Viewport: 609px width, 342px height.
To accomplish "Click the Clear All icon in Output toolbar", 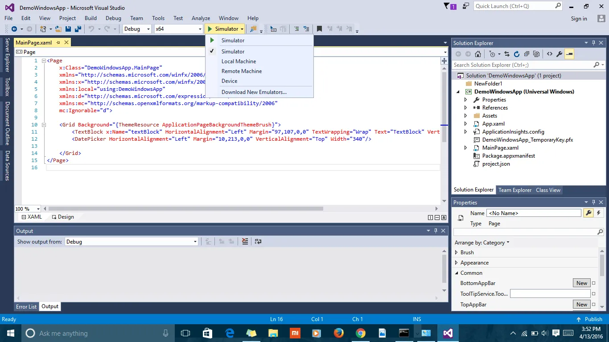I will [245, 241].
